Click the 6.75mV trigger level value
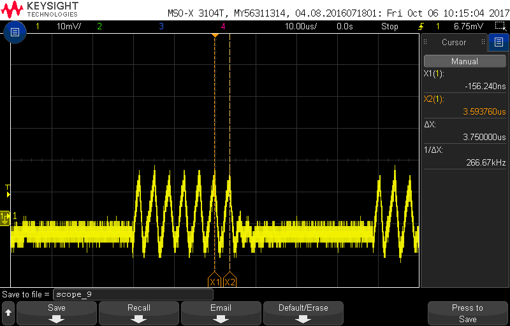Image resolution: width=510 pixels, height=326 pixels. (x=469, y=27)
